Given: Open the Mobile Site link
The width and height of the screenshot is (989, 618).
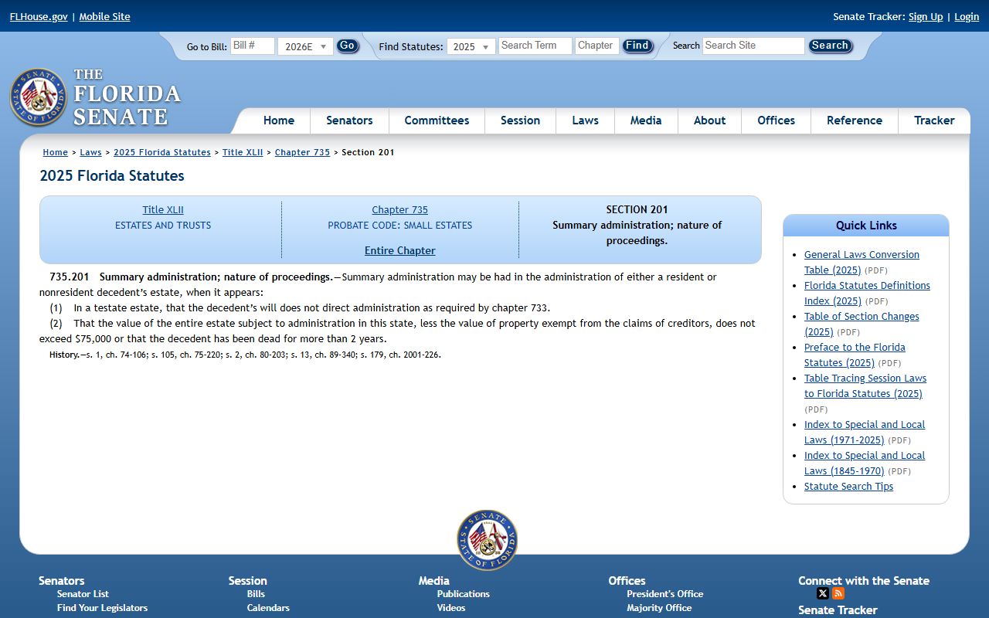Looking at the screenshot, I should coord(104,16).
